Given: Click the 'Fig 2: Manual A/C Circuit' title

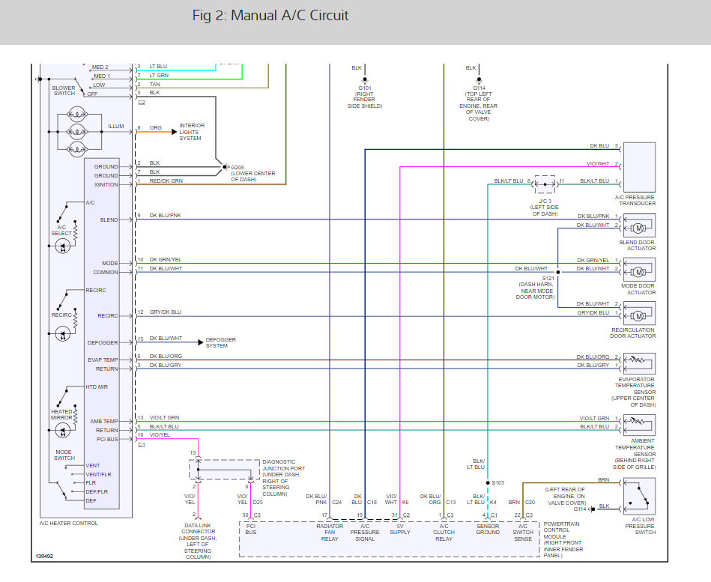Looking at the screenshot, I should click(270, 16).
